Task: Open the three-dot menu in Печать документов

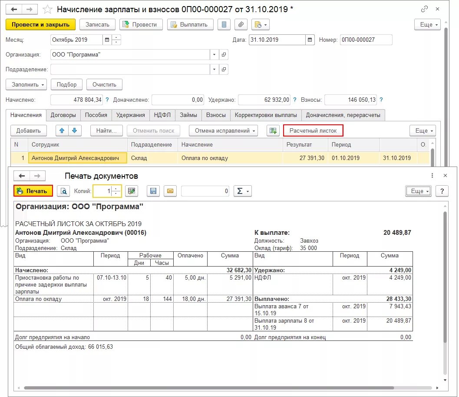Action: tap(432, 175)
